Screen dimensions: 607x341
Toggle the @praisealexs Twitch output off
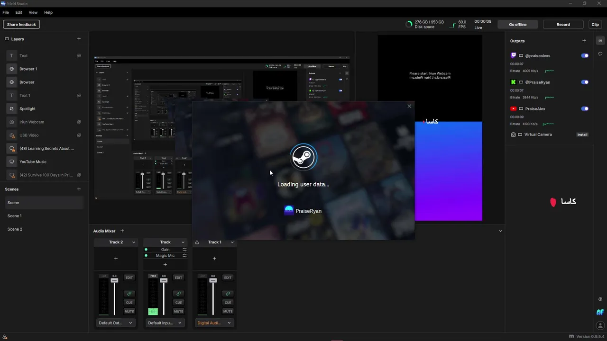(x=585, y=55)
